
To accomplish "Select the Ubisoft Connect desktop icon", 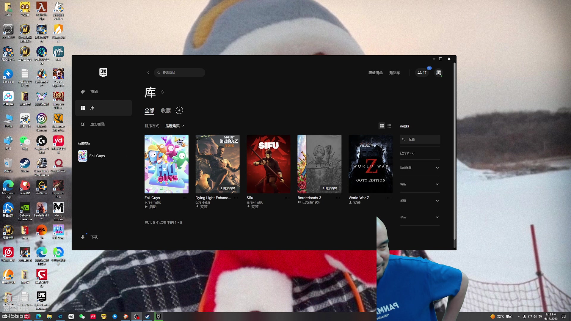I will (x=42, y=122).
